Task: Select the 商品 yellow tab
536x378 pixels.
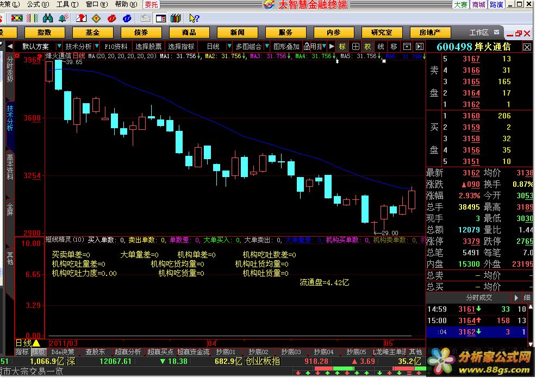Action: point(189,33)
